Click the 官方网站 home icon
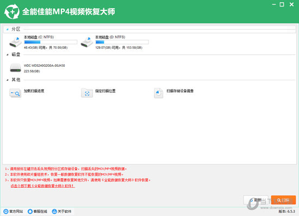 pos(6,211)
